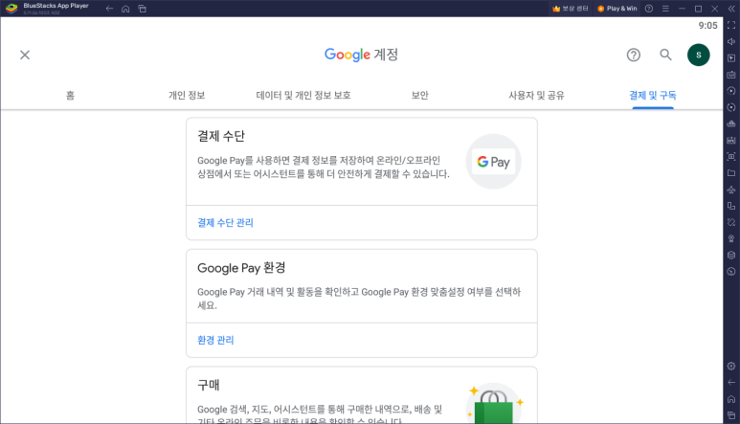Select the 결제 및 구독 tab
This screenshot has width=740, height=424.
pos(653,96)
